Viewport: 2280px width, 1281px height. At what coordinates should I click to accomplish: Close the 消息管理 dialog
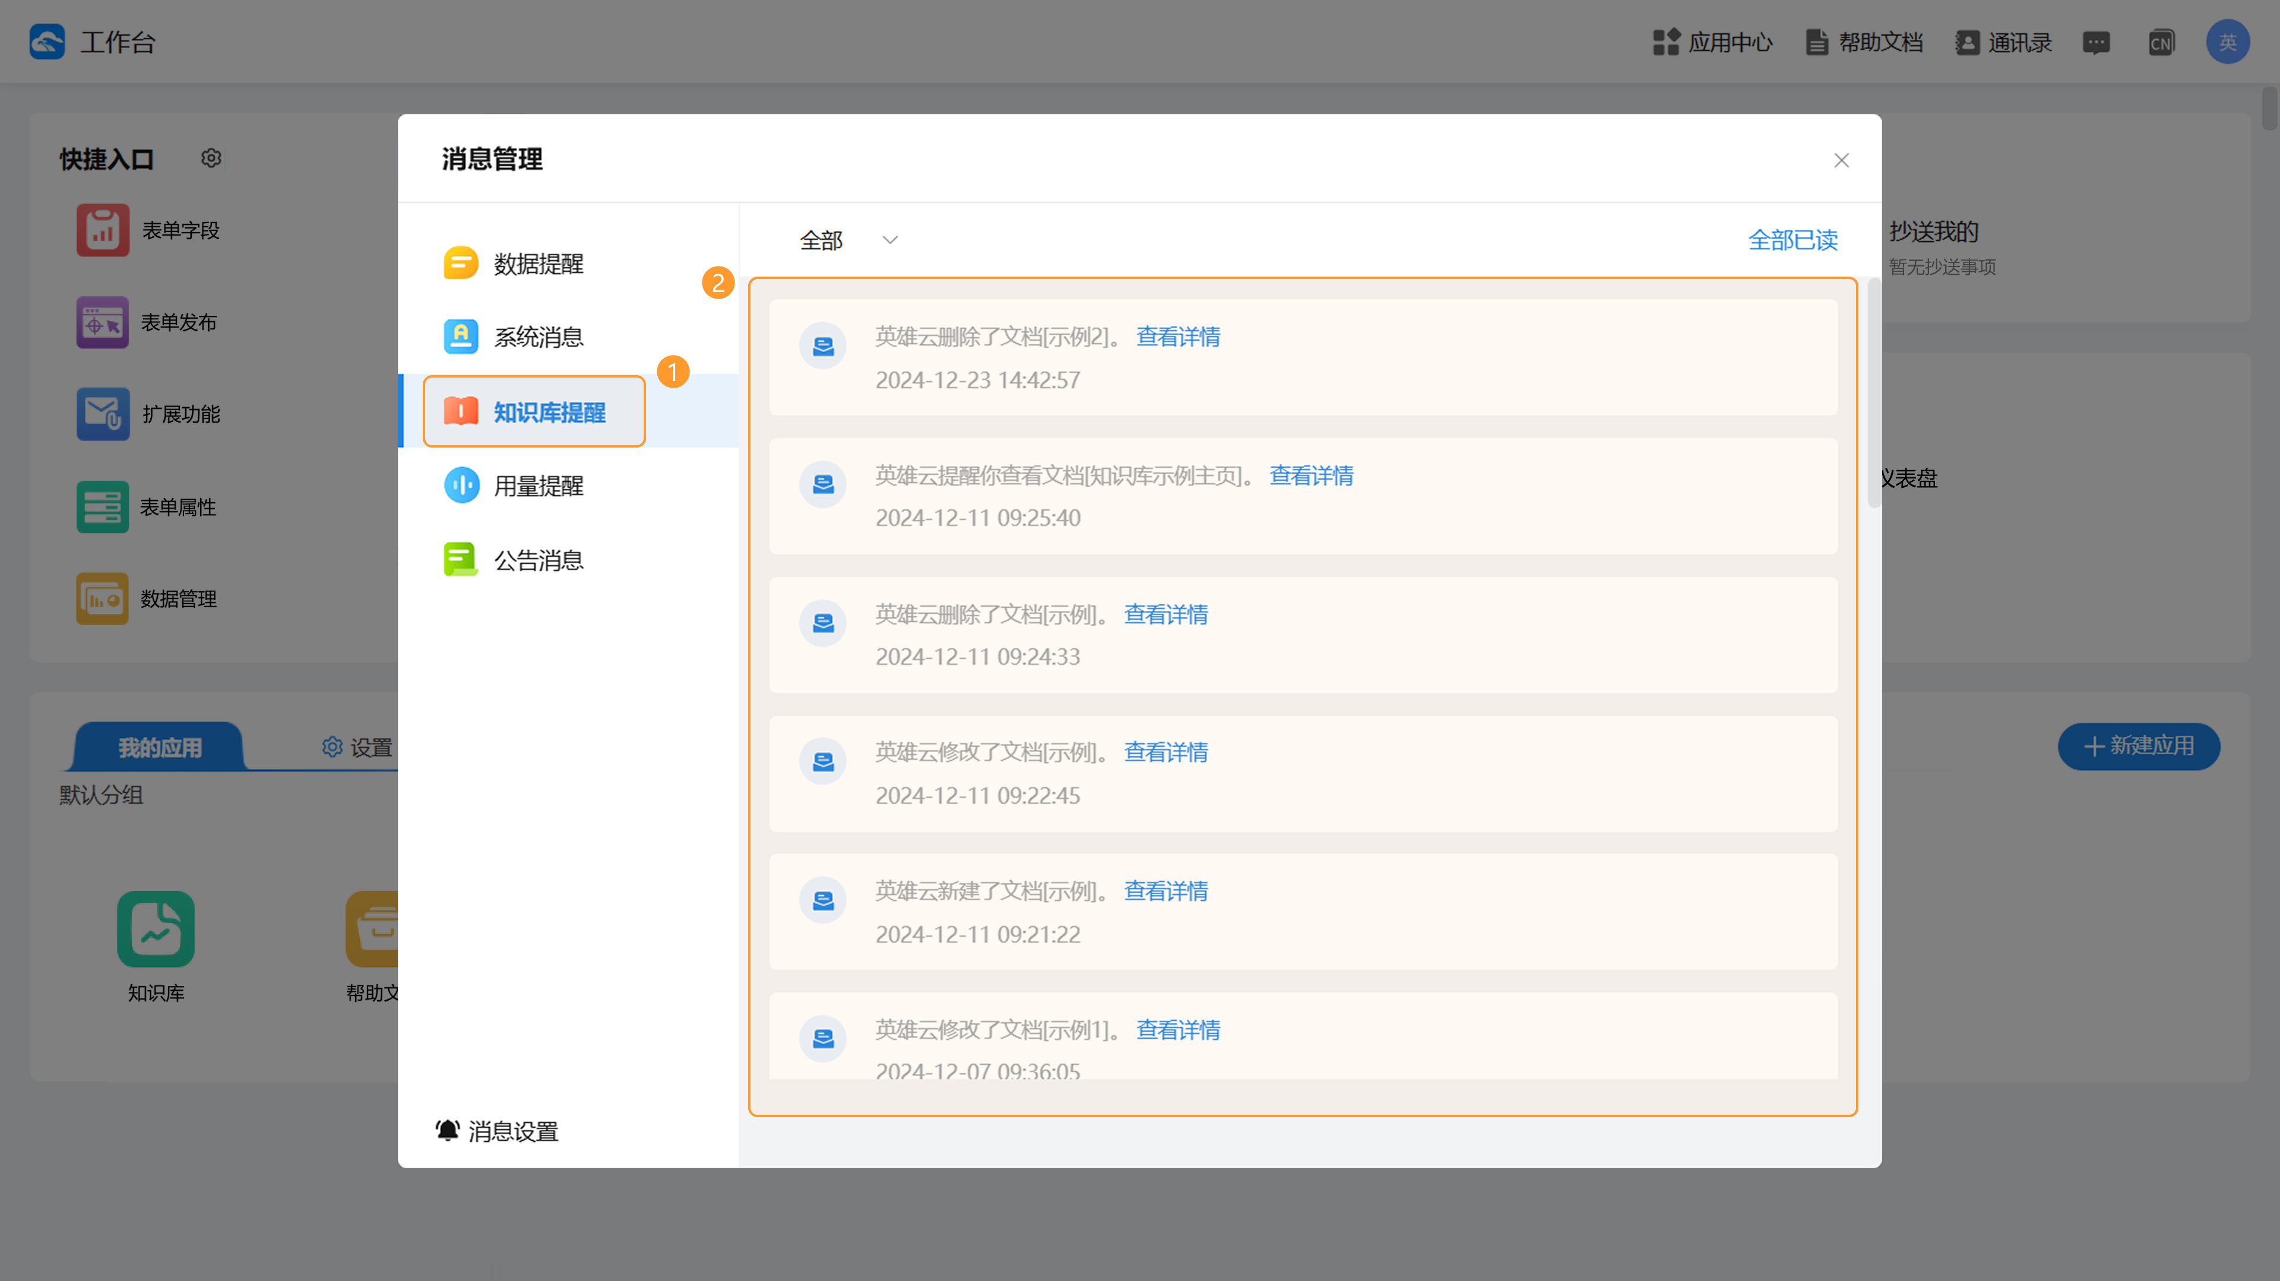[x=1841, y=160]
